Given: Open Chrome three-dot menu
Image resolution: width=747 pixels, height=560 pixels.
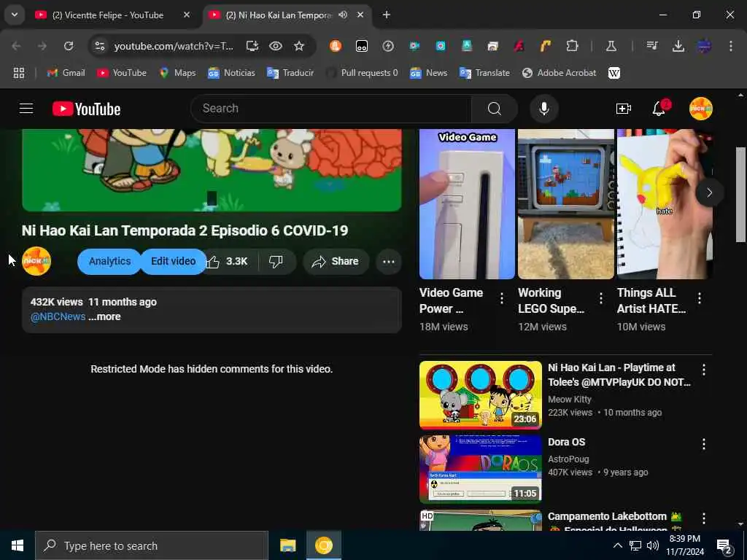Looking at the screenshot, I should (731, 46).
